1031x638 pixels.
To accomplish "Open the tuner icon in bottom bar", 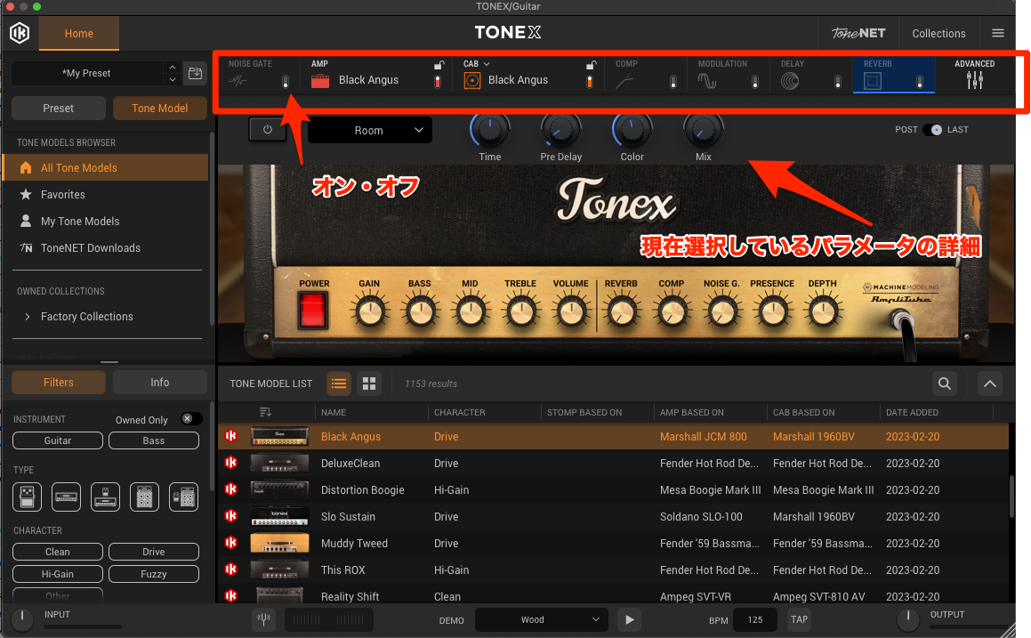I will [x=263, y=620].
